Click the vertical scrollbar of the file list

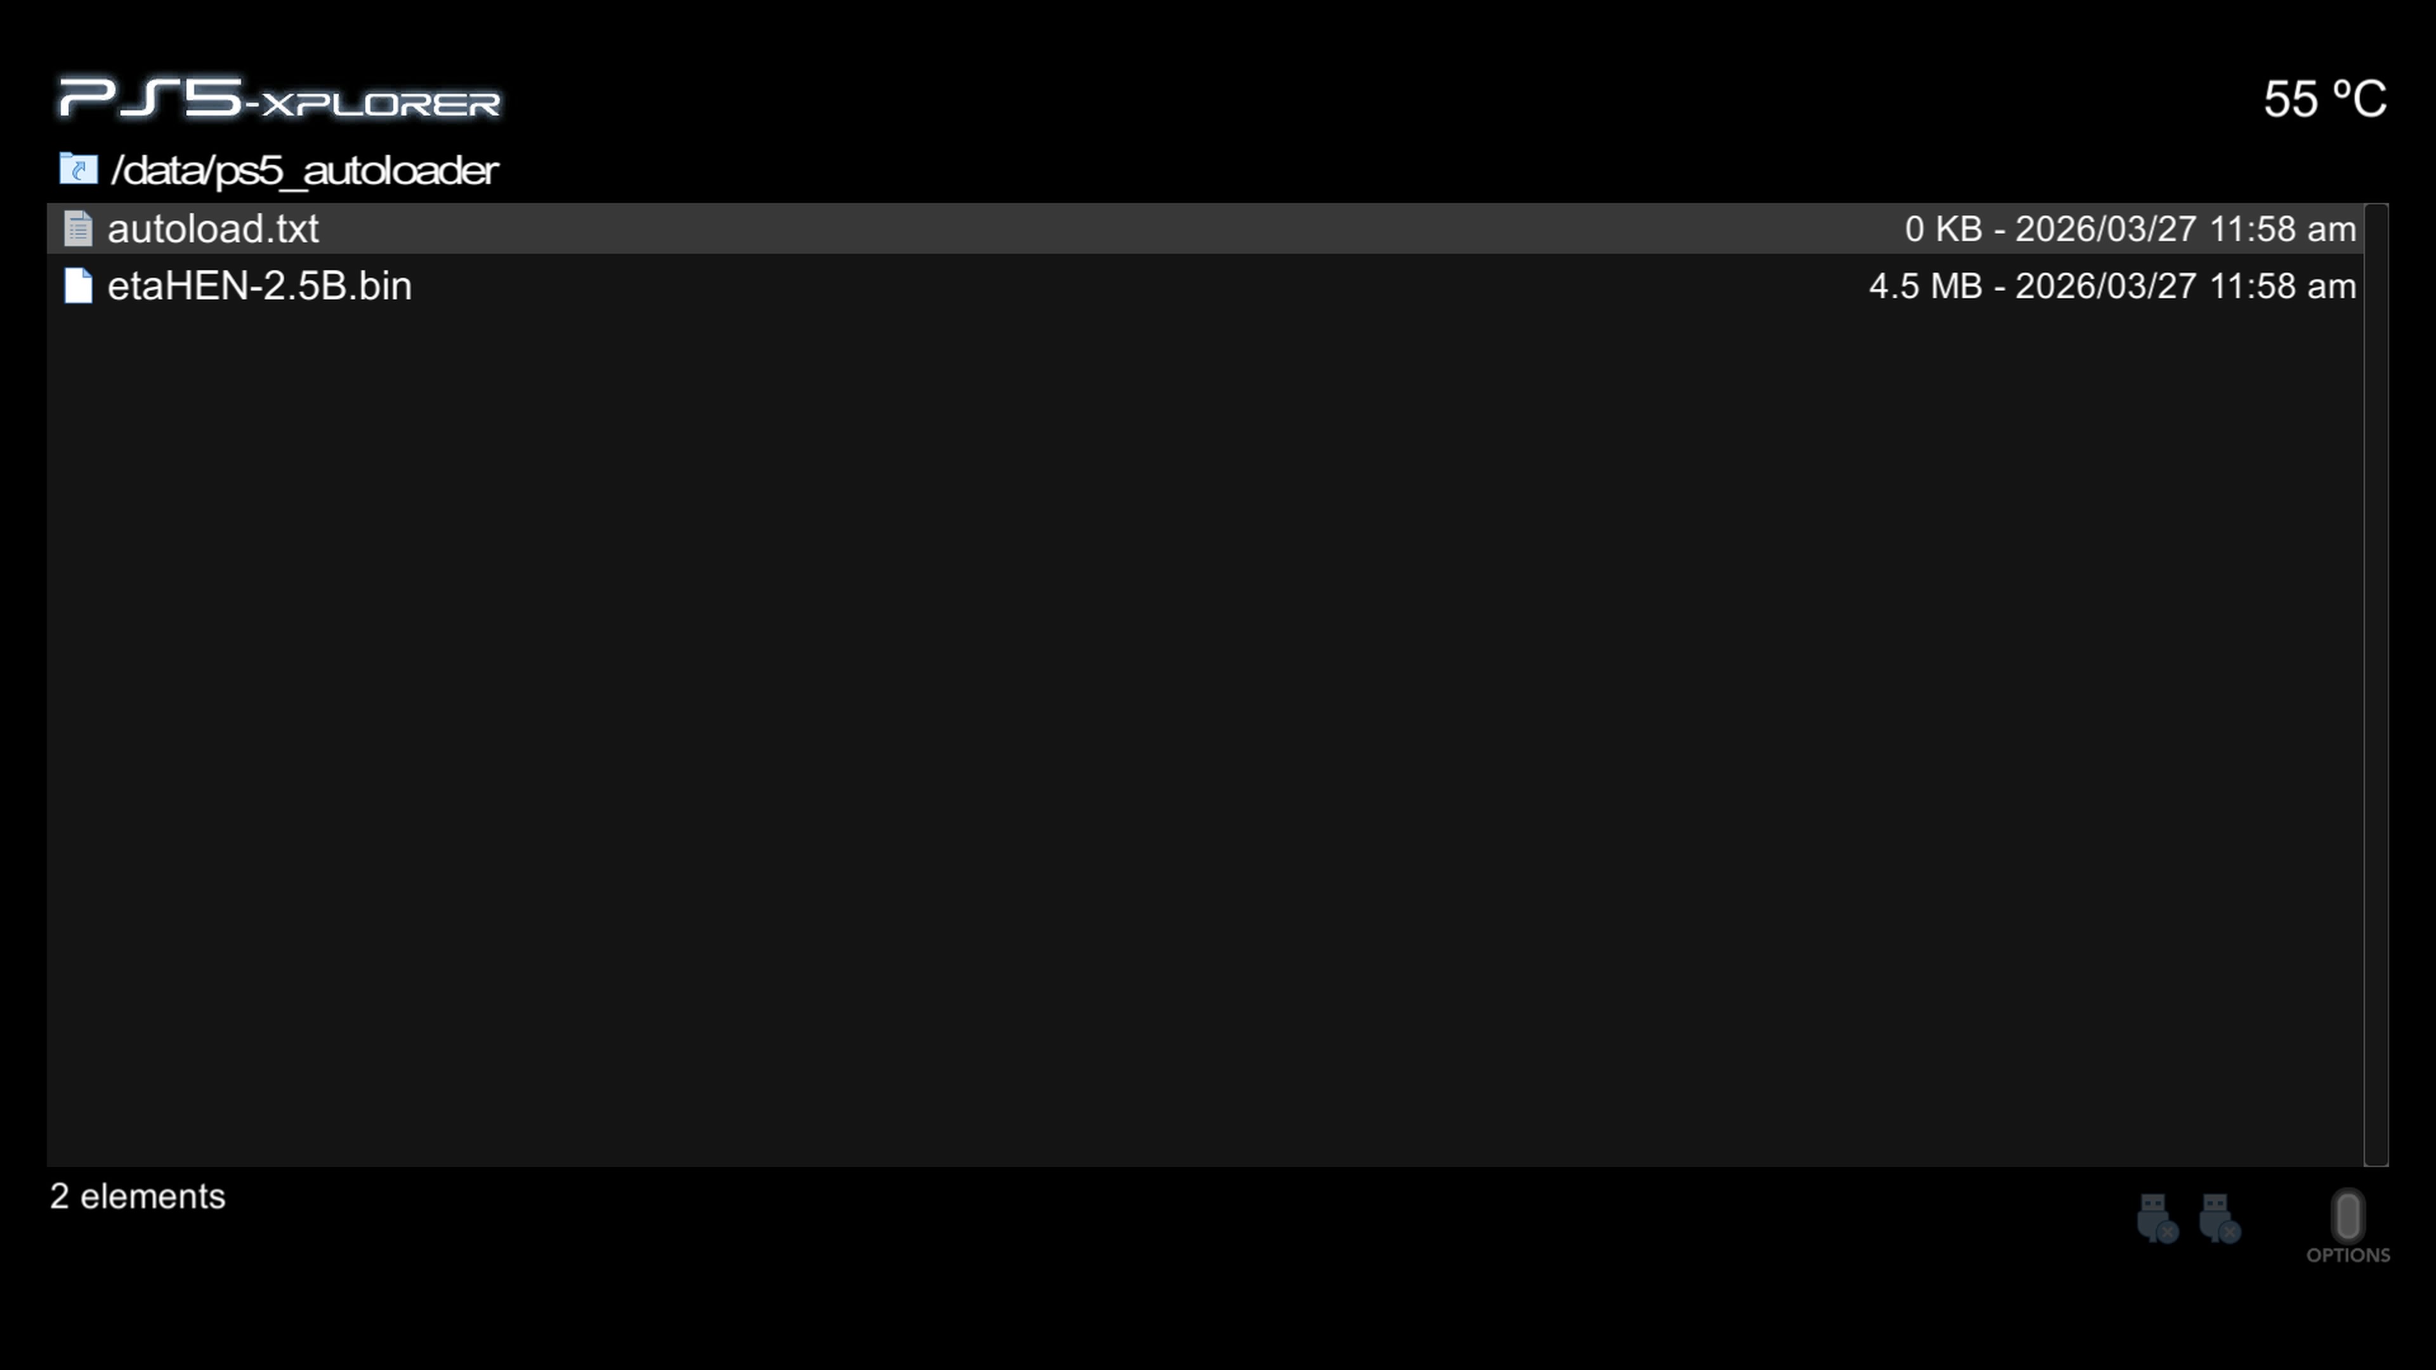coord(2376,684)
